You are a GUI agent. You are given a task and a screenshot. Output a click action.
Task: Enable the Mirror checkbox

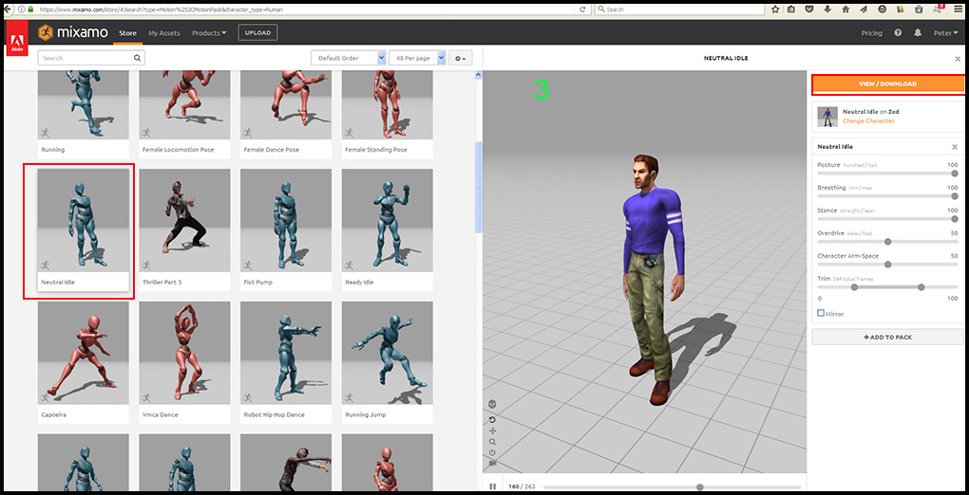pos(821,314)
